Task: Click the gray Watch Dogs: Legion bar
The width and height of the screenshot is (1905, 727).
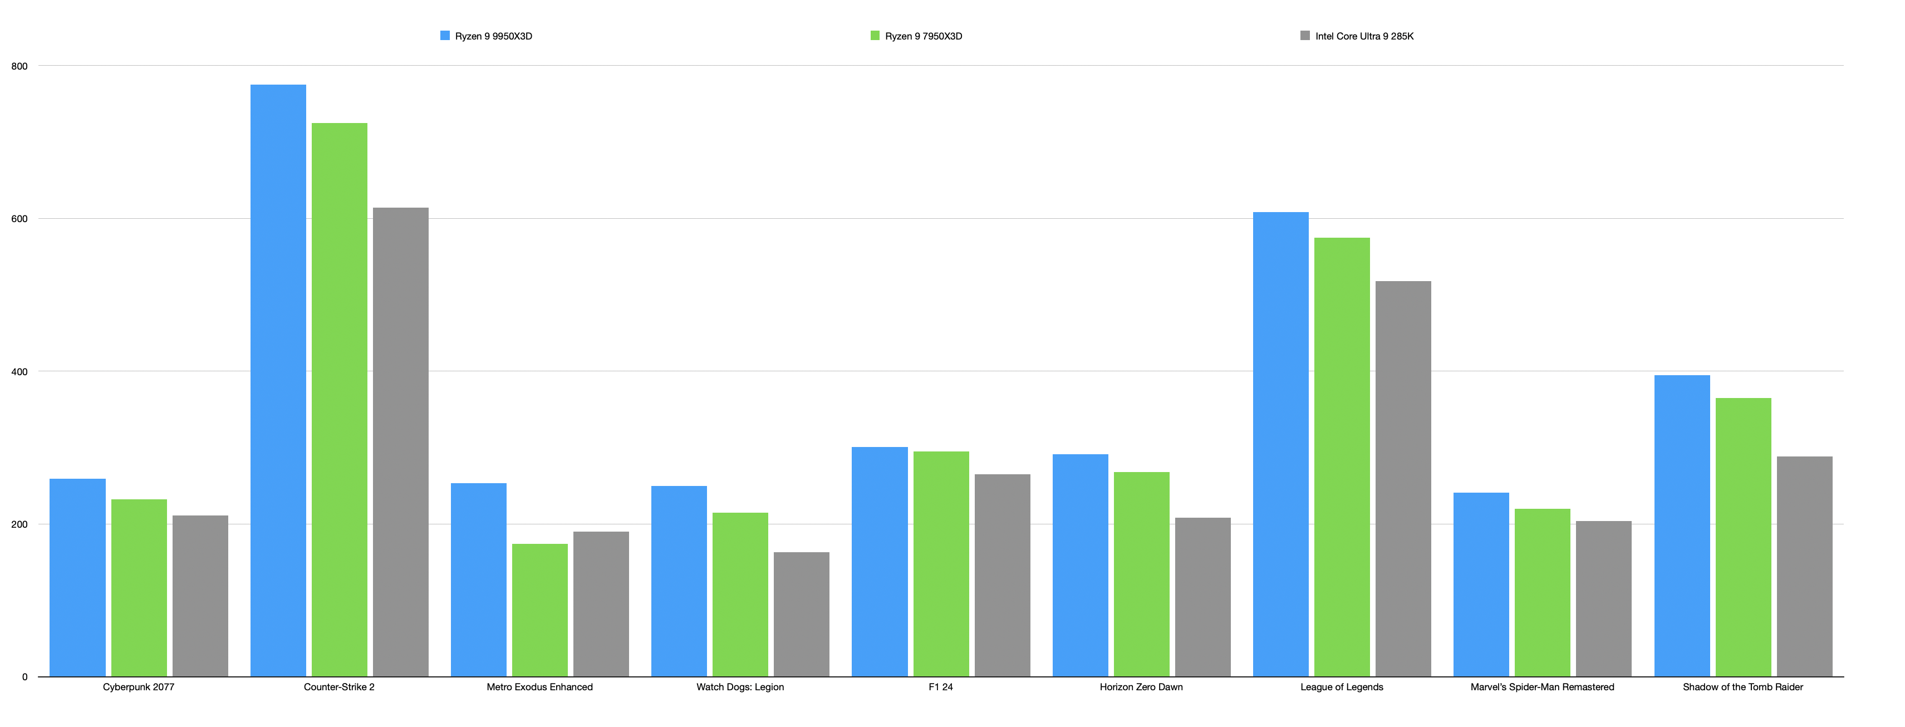Action: (x=801, y=614)
